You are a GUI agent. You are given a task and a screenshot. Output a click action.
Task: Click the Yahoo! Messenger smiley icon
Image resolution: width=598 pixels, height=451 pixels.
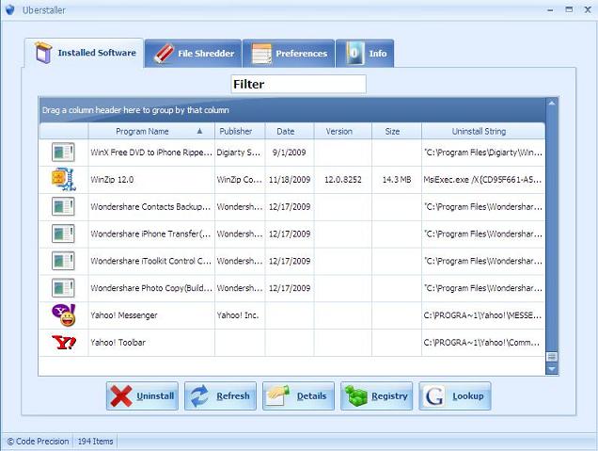[x=64, y=315]
